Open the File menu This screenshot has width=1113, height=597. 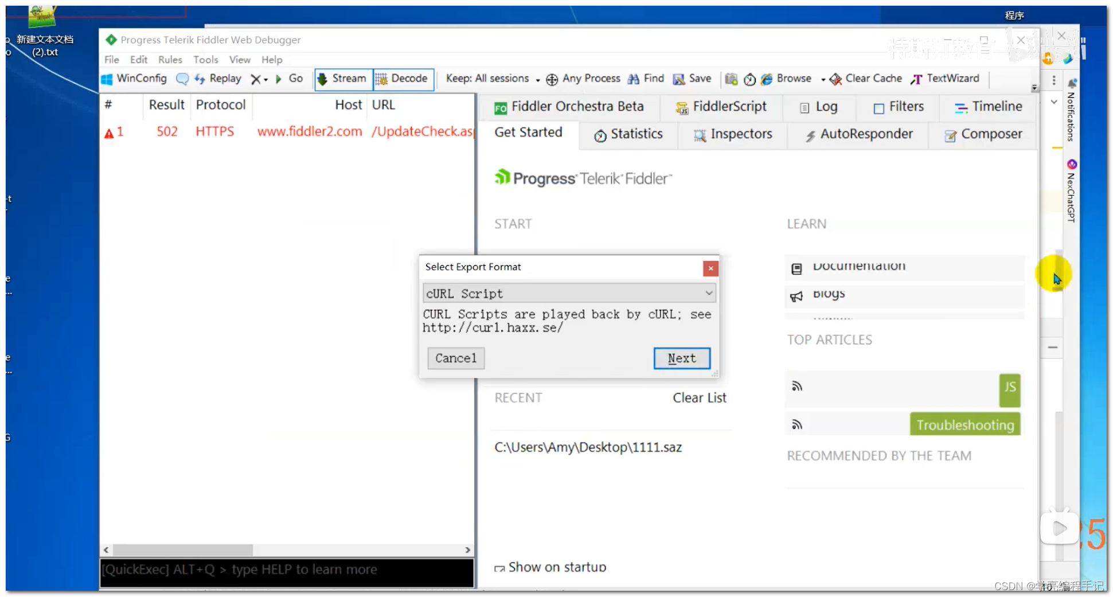click(x=112, y=60)
